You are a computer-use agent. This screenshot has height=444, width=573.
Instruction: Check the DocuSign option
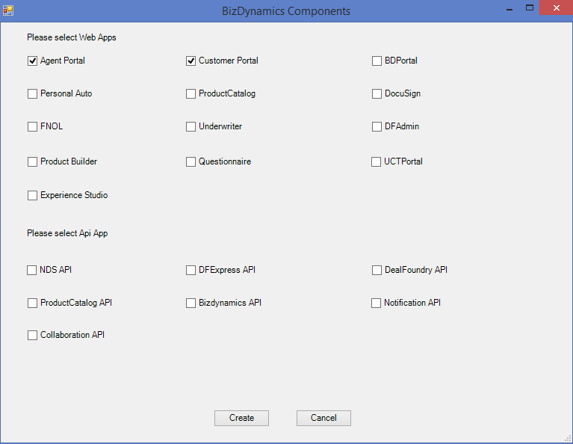tap(377, 93)
